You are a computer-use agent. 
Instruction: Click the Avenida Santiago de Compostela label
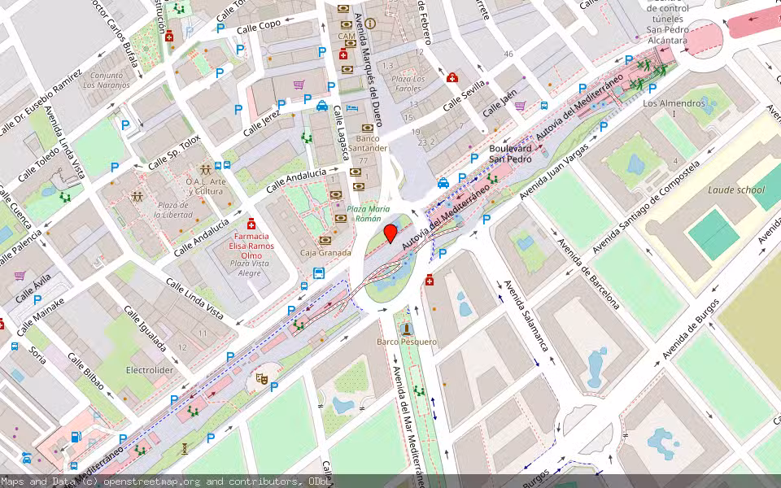[647, 207]
